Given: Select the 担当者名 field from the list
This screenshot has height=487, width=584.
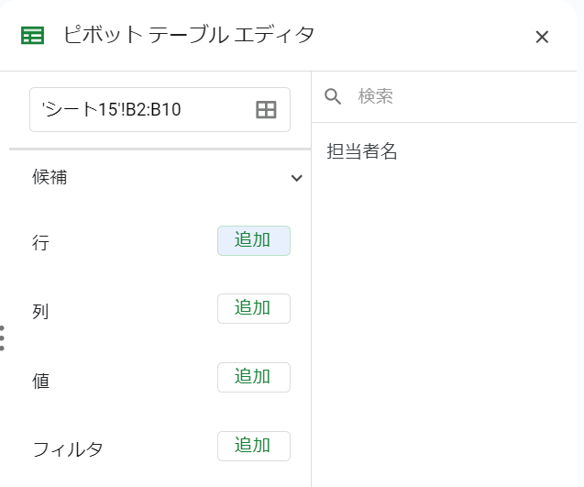Looking at the screenshot, I should click(x=361, y=151).
